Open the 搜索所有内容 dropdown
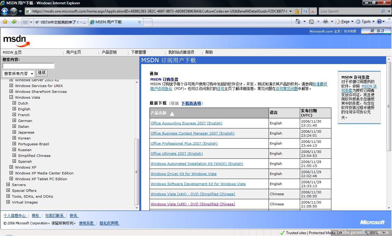The image size is (392, 236). coord(18,74)
